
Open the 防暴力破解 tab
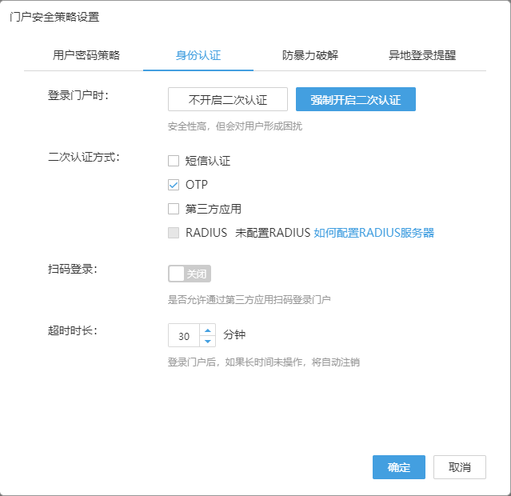pyautogui.click(x=310, y=56)
